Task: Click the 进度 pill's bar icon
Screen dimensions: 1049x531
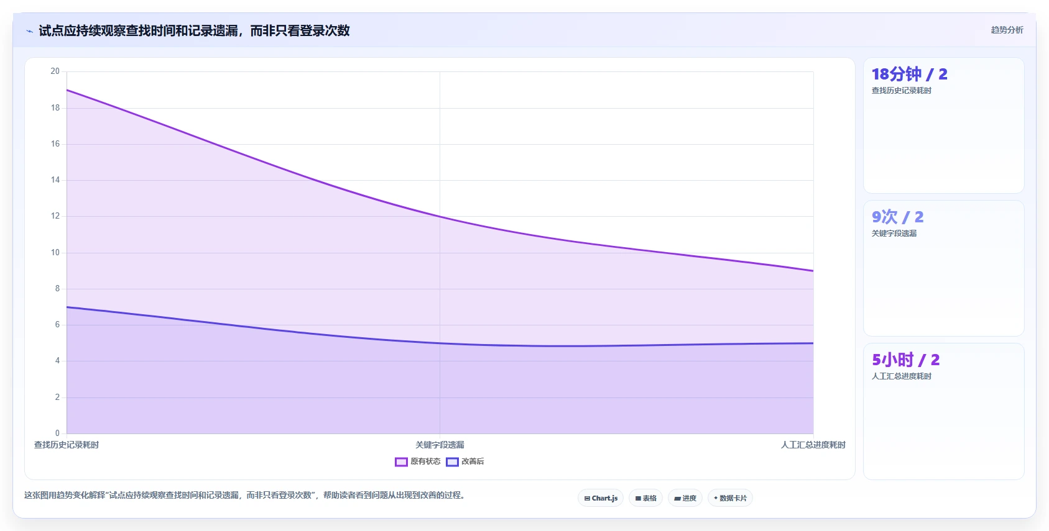Action: 677,498
